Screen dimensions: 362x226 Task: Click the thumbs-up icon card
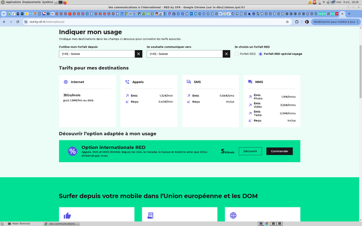coord(67,216)
